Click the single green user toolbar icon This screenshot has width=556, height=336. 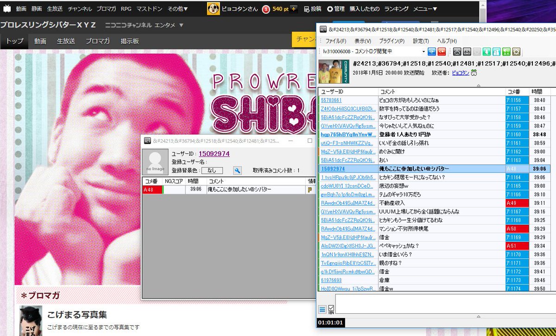486,51
